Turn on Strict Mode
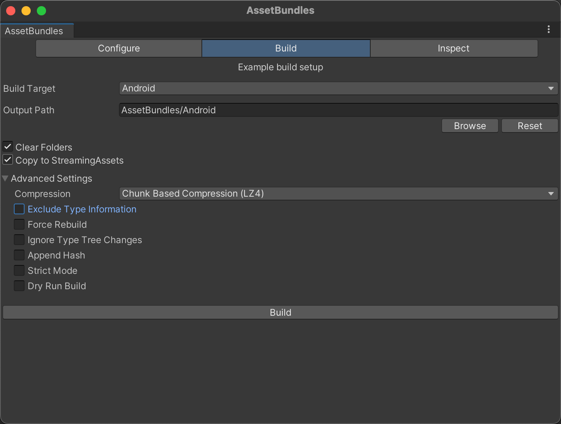Viewport: 561px width, 424px height. coord(19,270)
